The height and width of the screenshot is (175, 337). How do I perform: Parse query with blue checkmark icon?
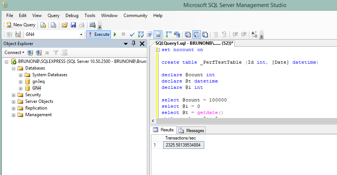(x=132, y=34)
